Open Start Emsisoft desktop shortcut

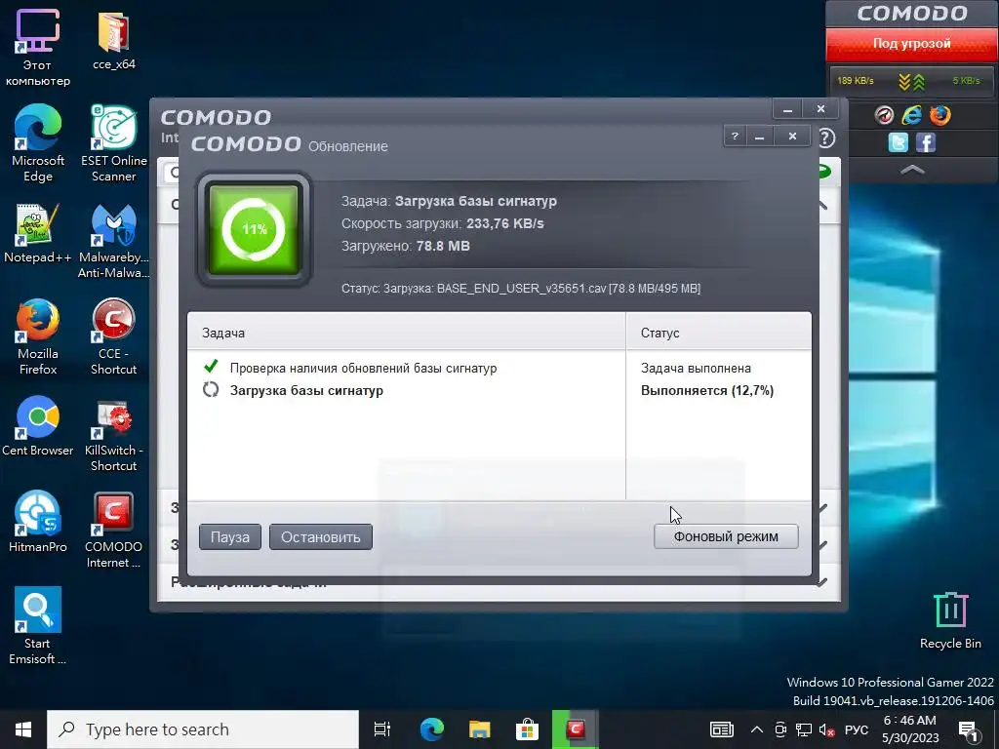click(x=38, y=625)
